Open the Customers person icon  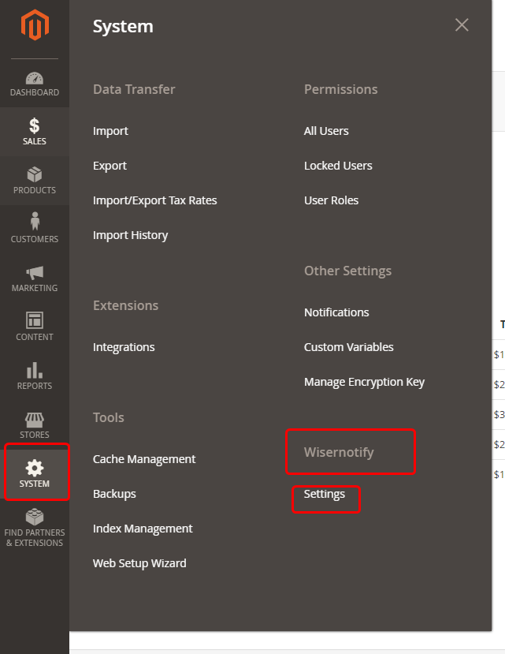coord(35,221)
